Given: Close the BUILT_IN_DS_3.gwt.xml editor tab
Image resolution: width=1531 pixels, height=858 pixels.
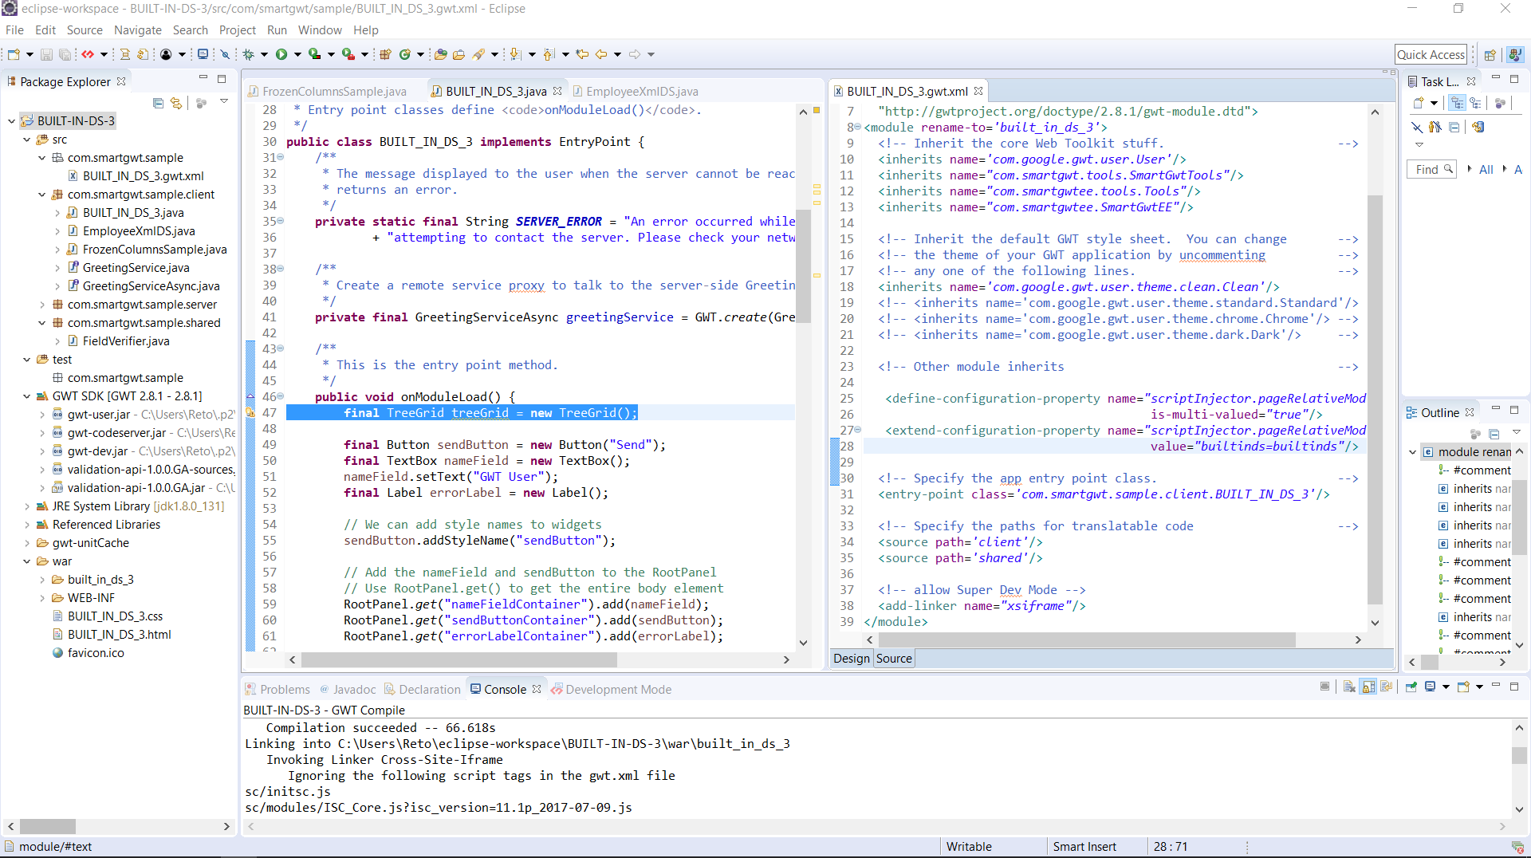Looking at the screenshot, I should tap(978, 92).
